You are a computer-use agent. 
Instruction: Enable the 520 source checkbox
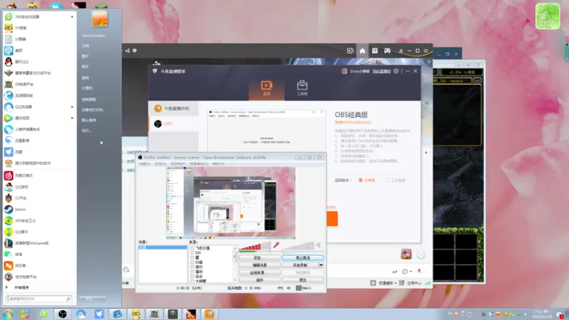(192, 253)
